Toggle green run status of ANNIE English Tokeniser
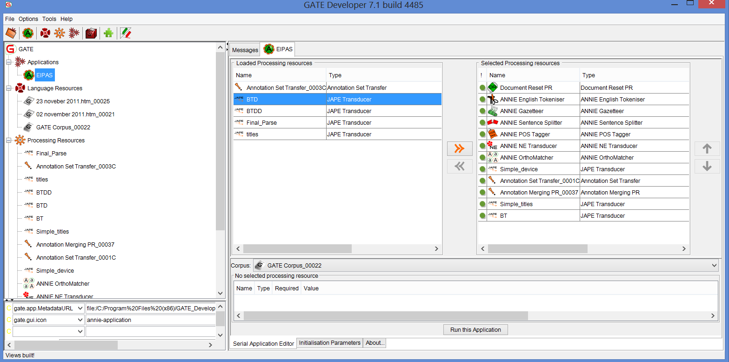The image size is (729, 362). point(482,99)
